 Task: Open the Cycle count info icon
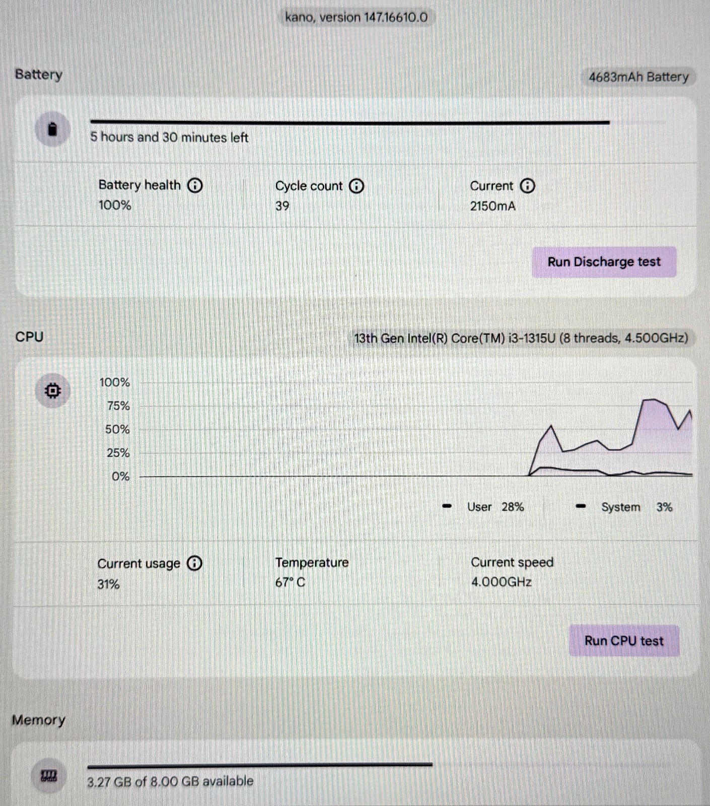point(357,186)
